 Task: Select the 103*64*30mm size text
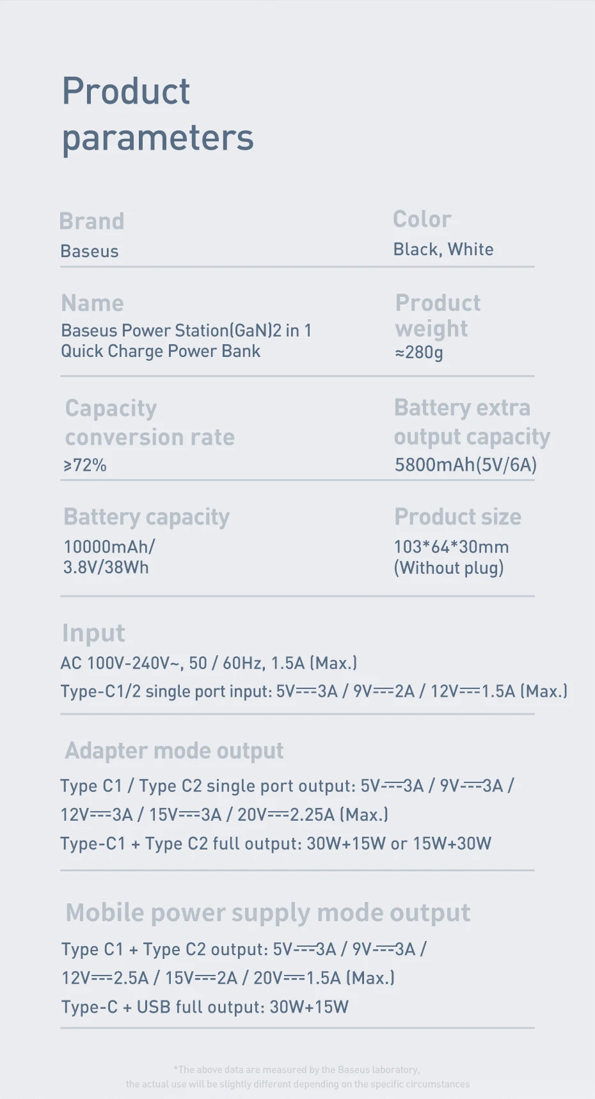pos(451,547)
